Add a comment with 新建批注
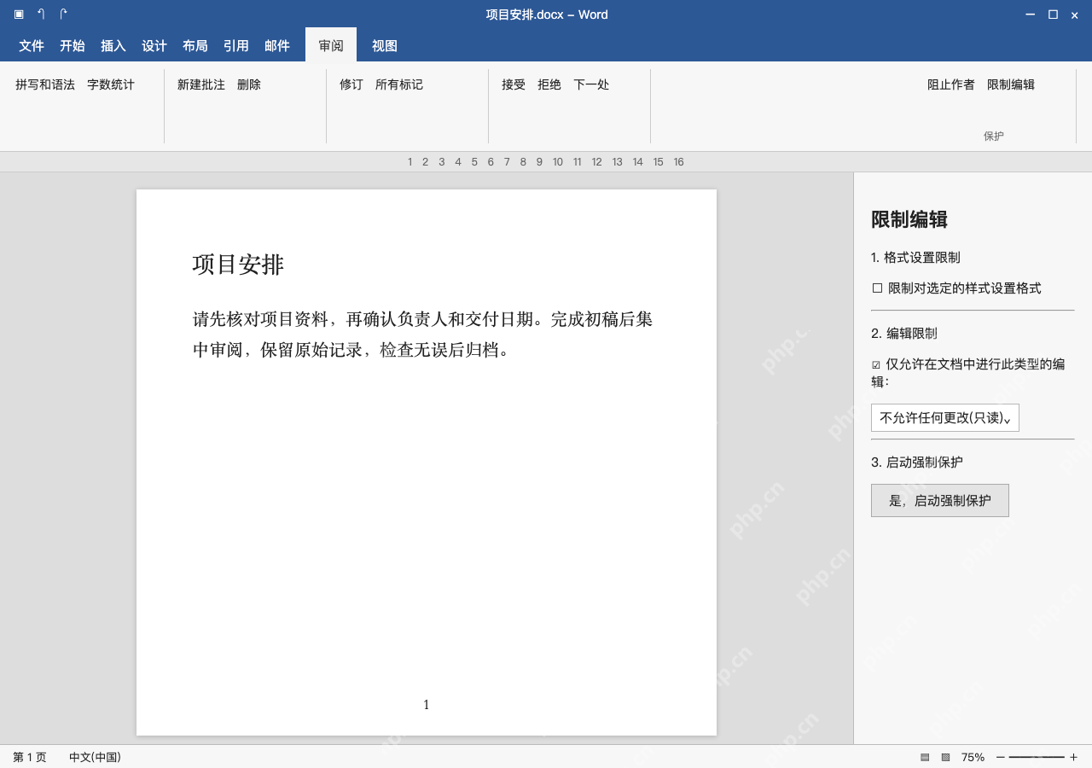Viewport: 1092px width, 768px height. coord(201,84)
